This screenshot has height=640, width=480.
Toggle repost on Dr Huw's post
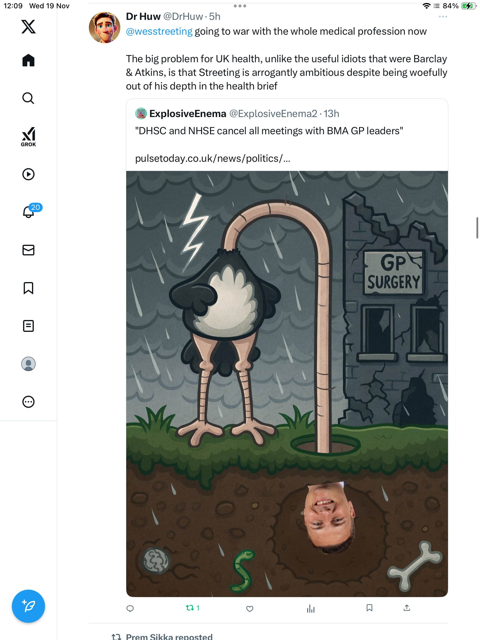coord(193,608)
